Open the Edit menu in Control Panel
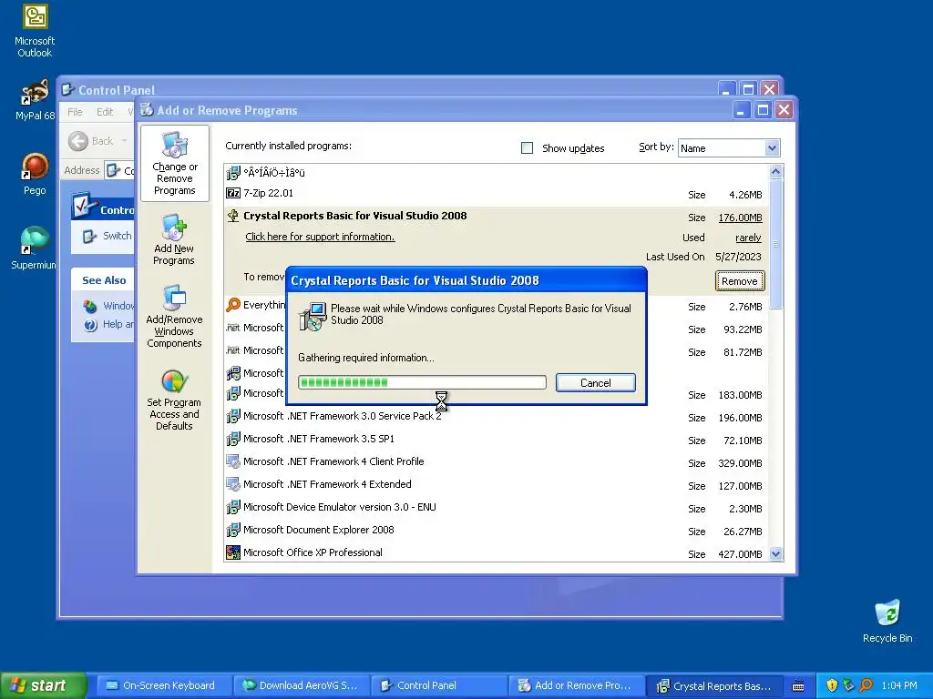Image resolution: width=933 pixels, height=699 pixels. coord(105,112)
